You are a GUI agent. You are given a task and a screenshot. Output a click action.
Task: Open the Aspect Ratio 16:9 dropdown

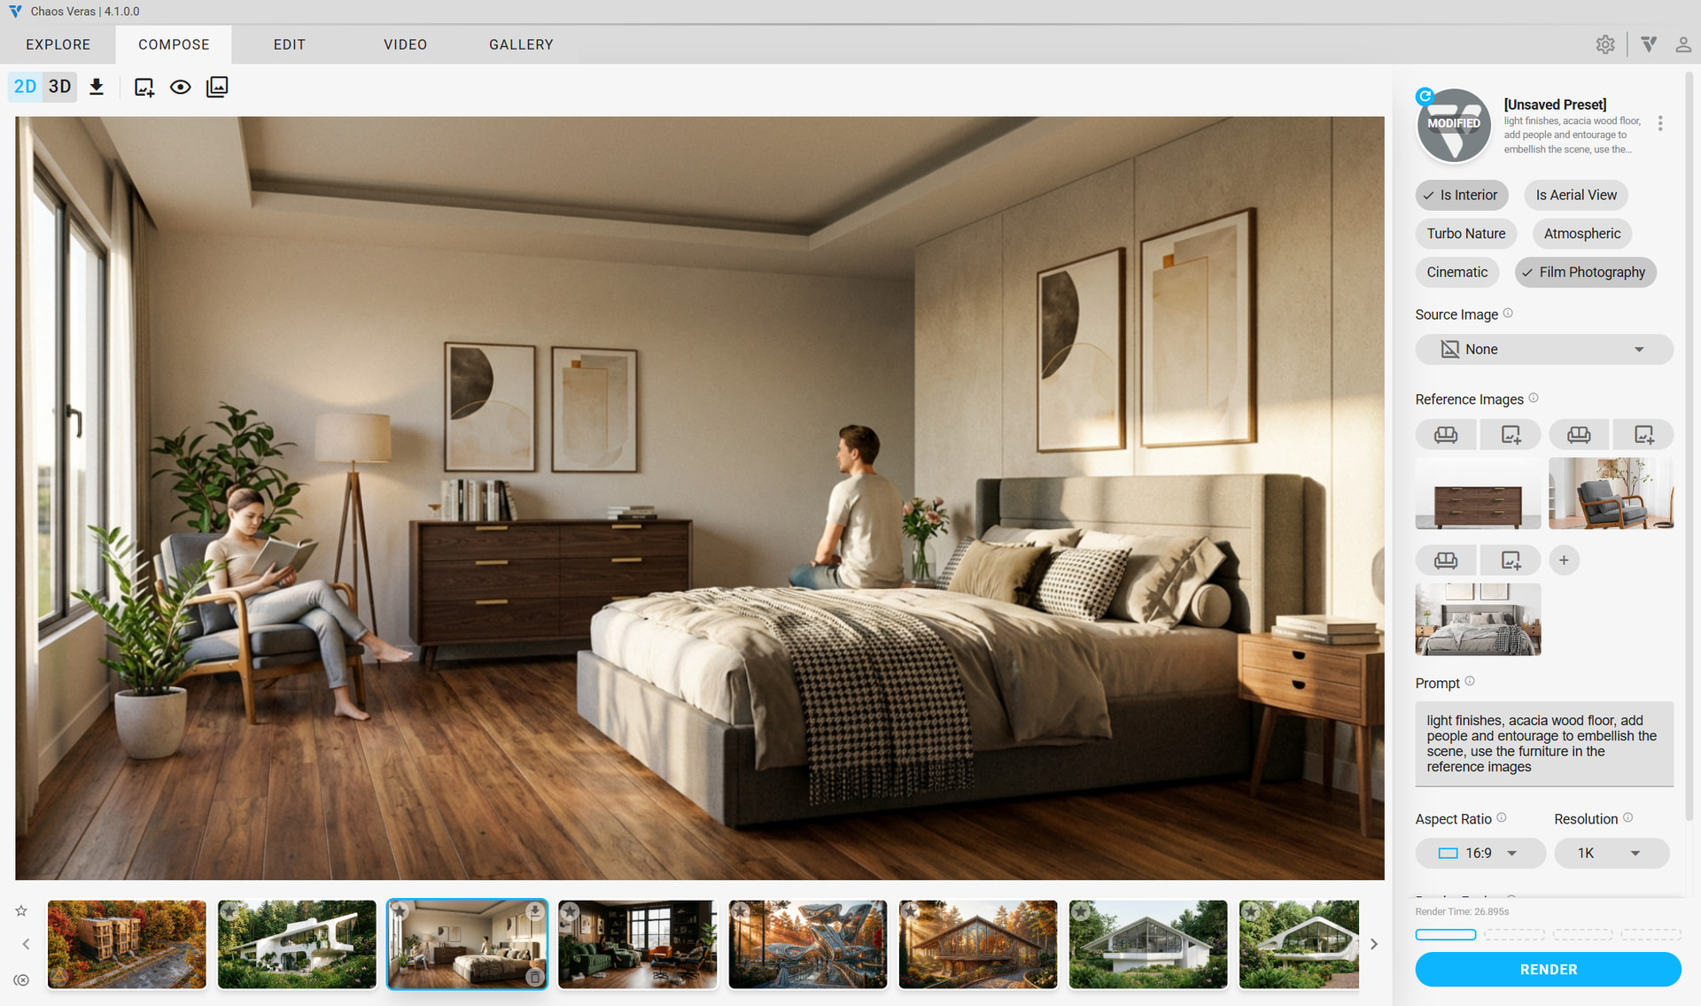click(x=1480, y=853)
